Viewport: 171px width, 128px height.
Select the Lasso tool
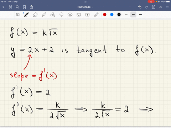[x=61, y=15]
